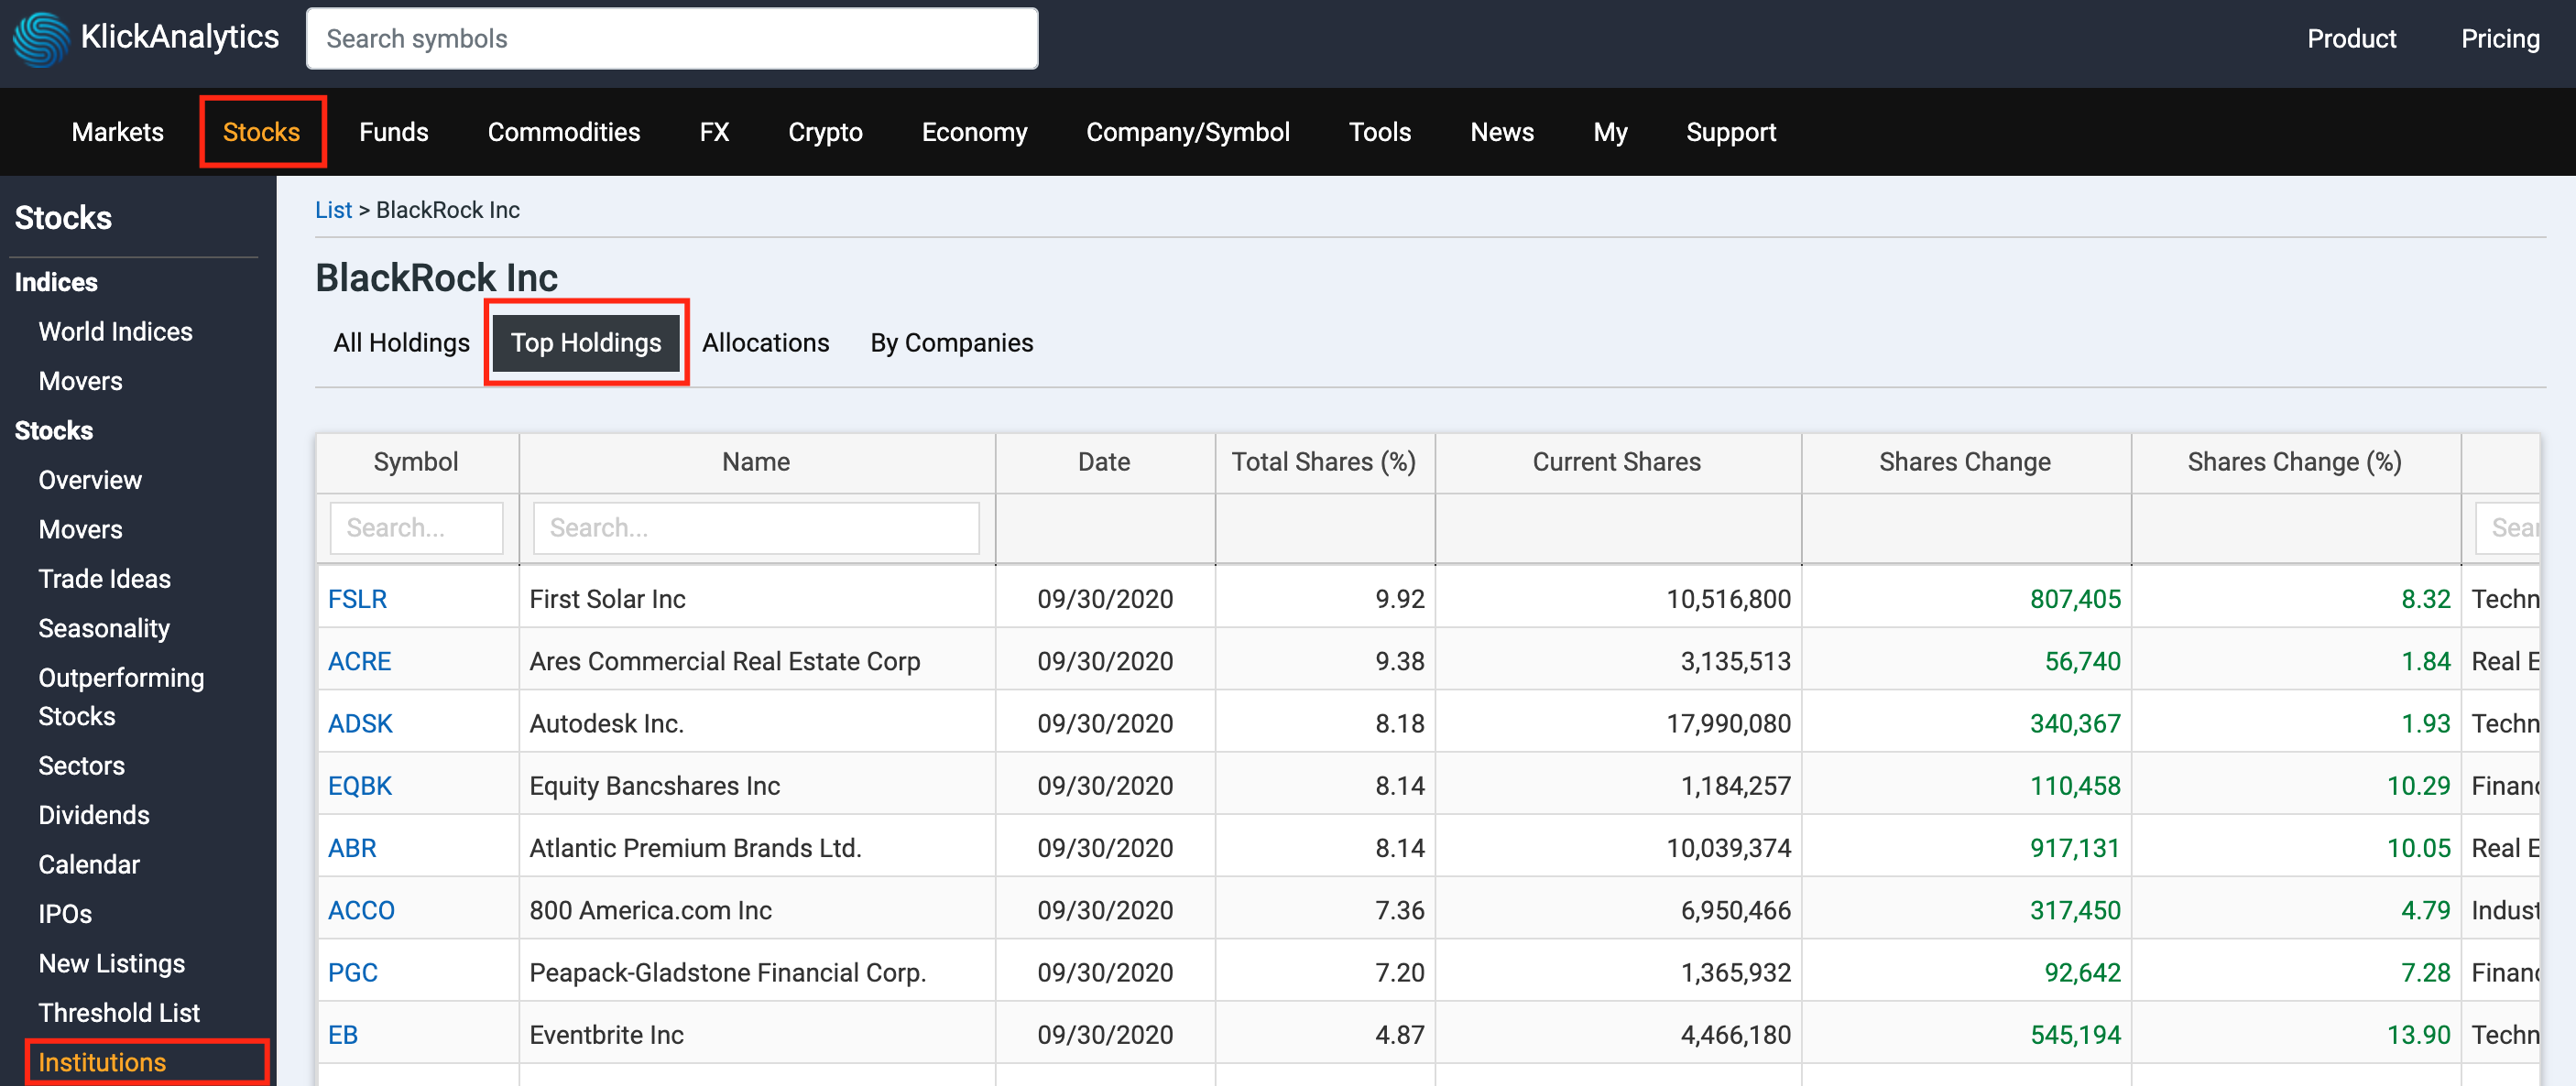Sort by the Shares Change column header
This screenshot has height=1086, width=2576.
(1965, 462)
